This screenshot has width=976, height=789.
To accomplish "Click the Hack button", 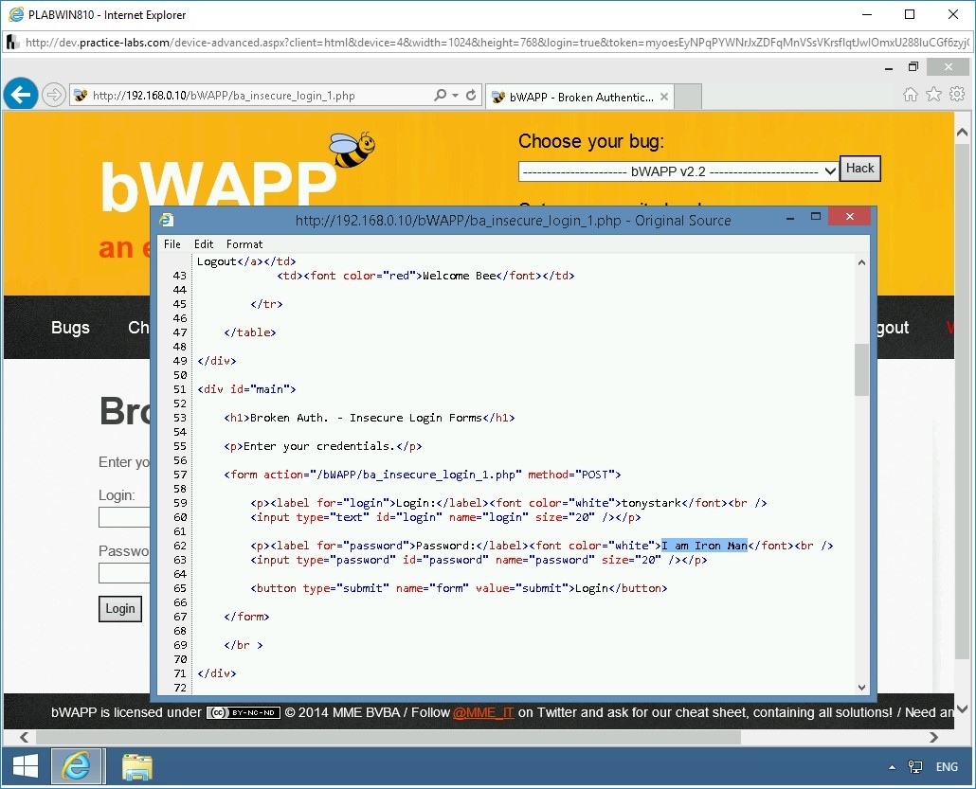I will point(859,168).
